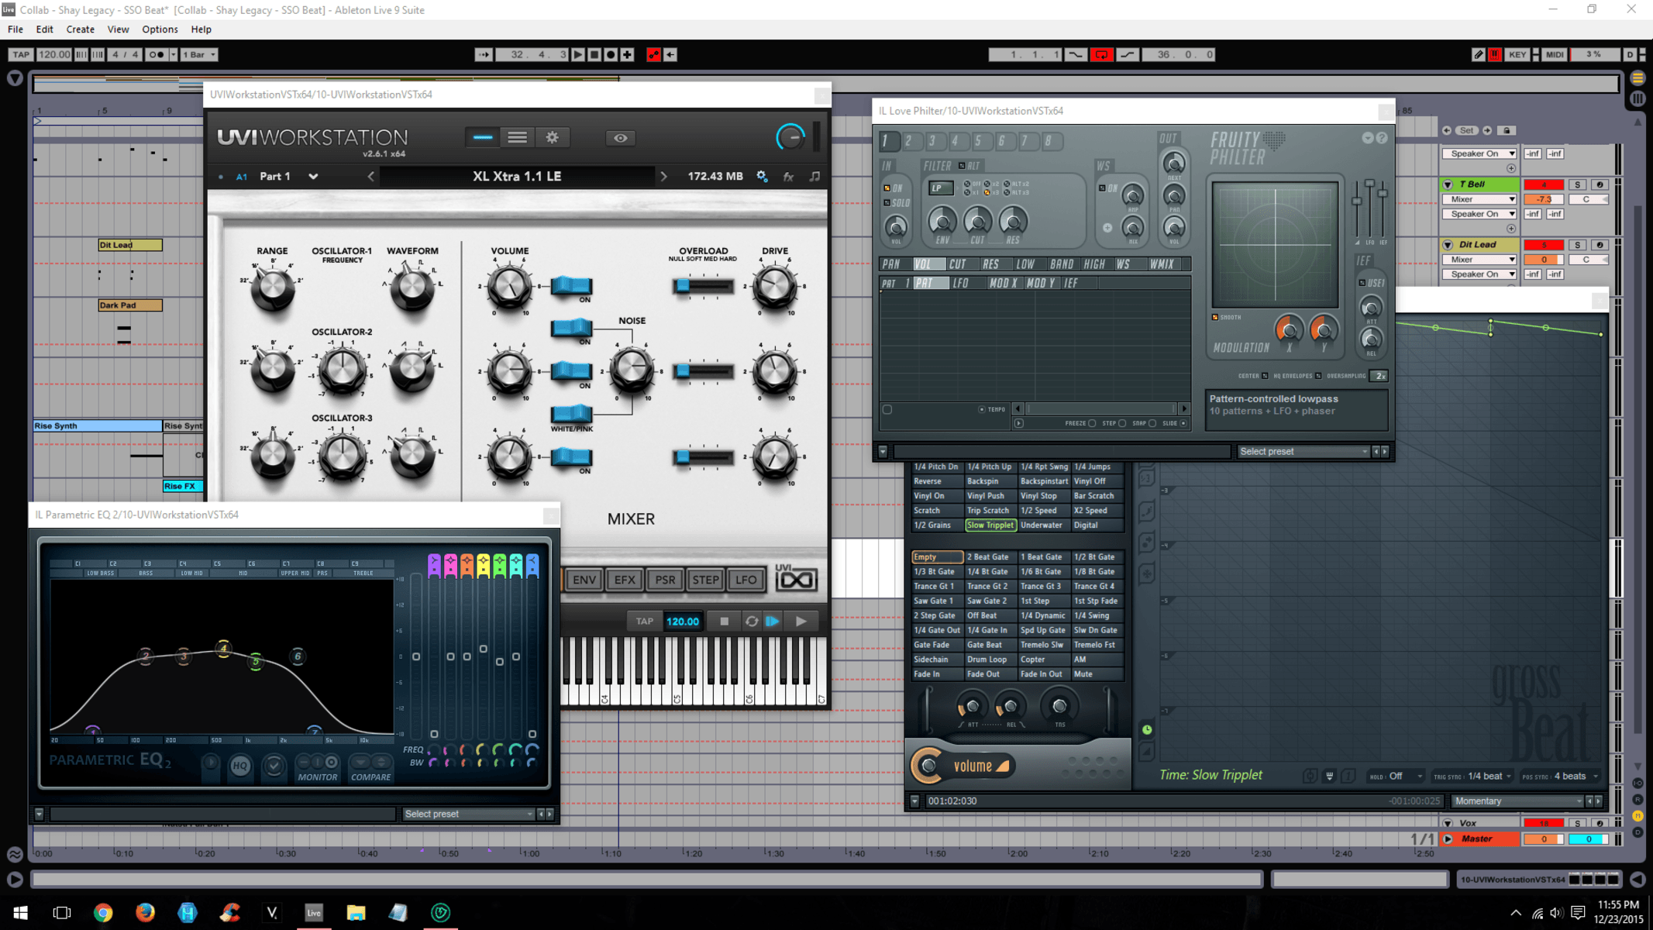Click Ableton TAP tempo button
Viewport: 1653px width, 930px height.
pyautogui.click(x=20, y=54)
